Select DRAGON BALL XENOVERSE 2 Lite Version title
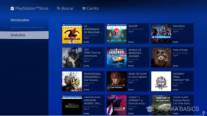Viewport: 207px width, 116px height. pyautogui.click(x=92, y=77)
